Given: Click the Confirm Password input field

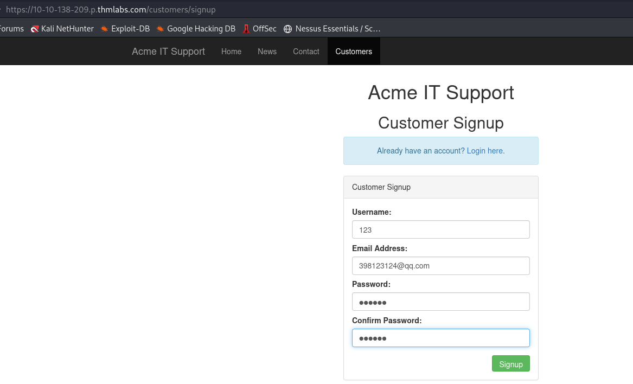Looking at the screenshot, I should tap(440, 338).
